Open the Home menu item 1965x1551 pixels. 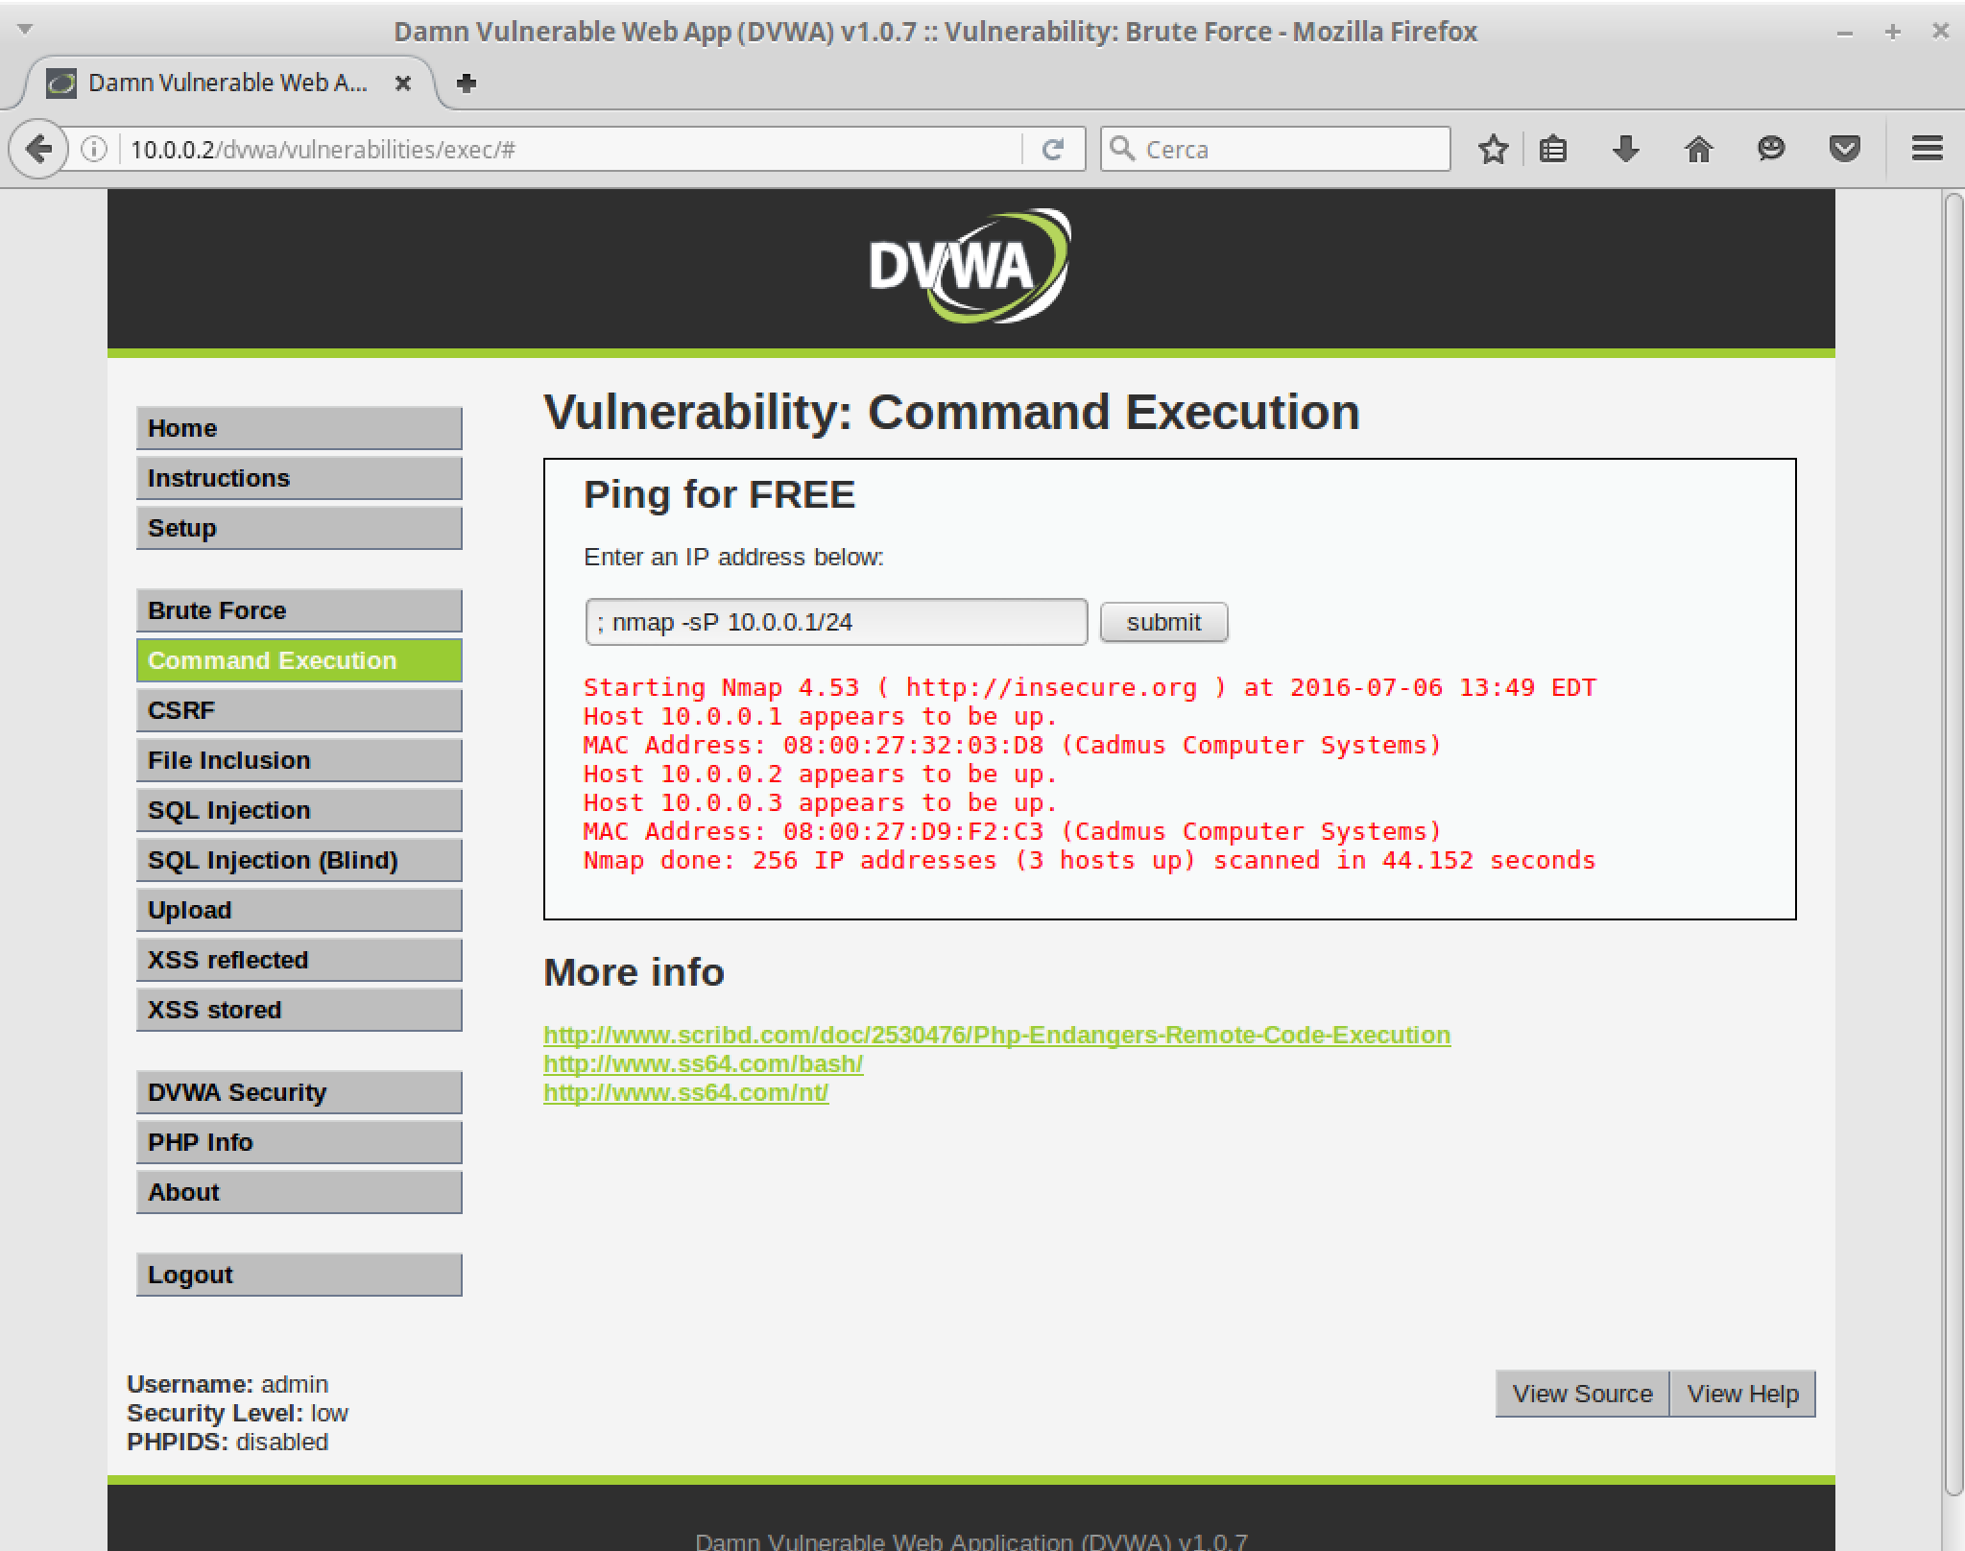click(x=300, y=428)
